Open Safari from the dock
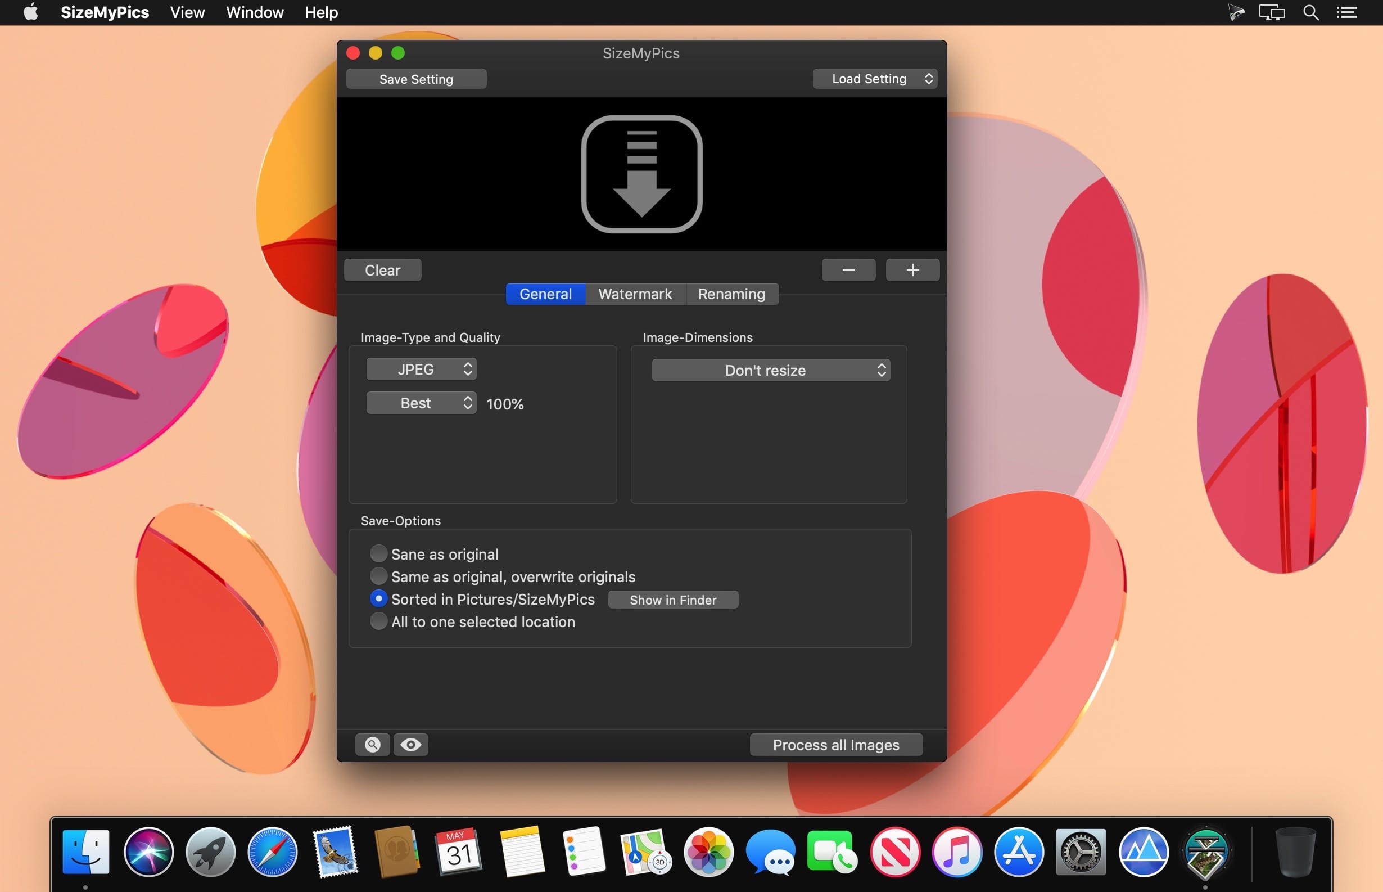The width and height of the screenshot is (1383, 892). (x=272, y=852)
